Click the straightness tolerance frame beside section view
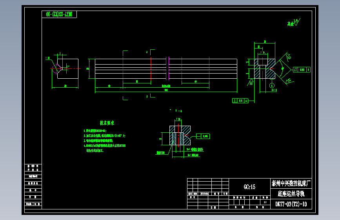This screenshot has width=340, height=220. pos(203,136)
